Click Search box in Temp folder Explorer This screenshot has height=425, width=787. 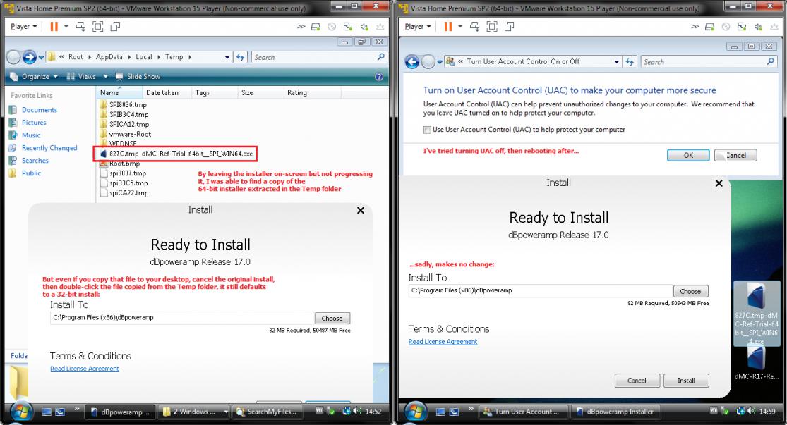(319, 57)
